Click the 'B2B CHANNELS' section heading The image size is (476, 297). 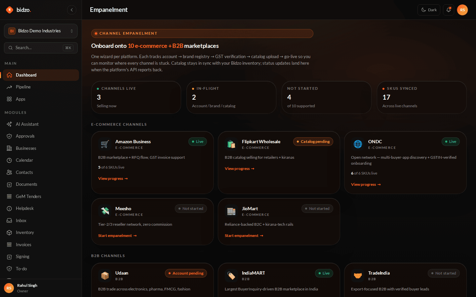pos(108,256)
